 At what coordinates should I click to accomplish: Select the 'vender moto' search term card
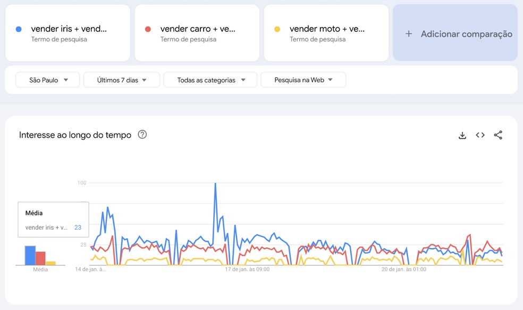[x=326, y=33]
